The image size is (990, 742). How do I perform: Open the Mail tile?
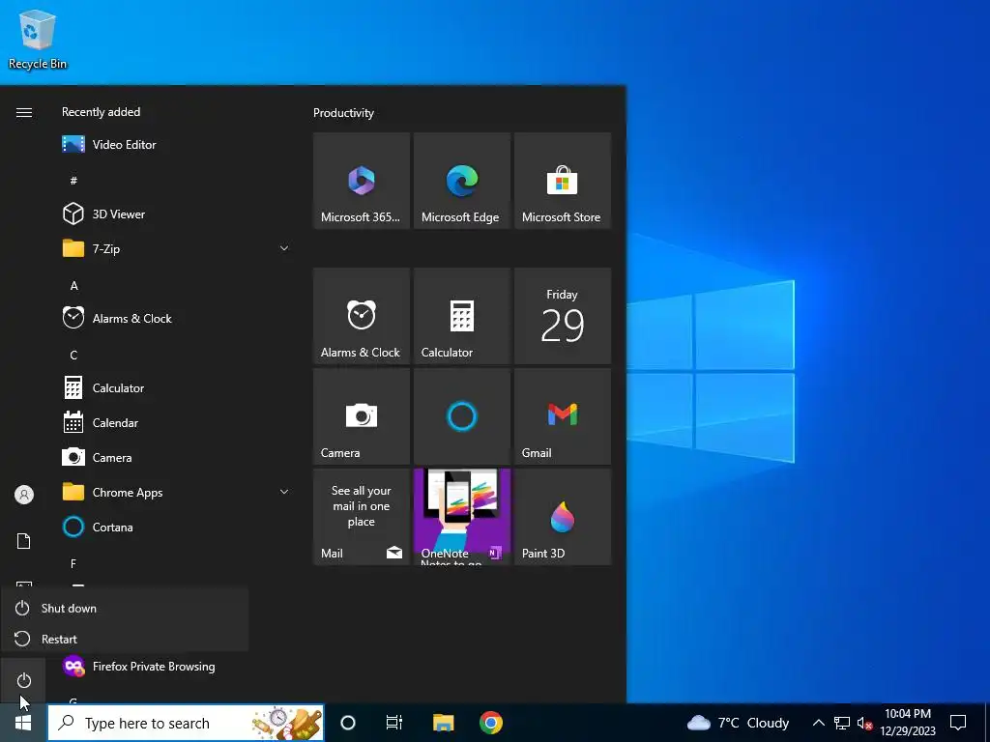(x=362, y=517)
